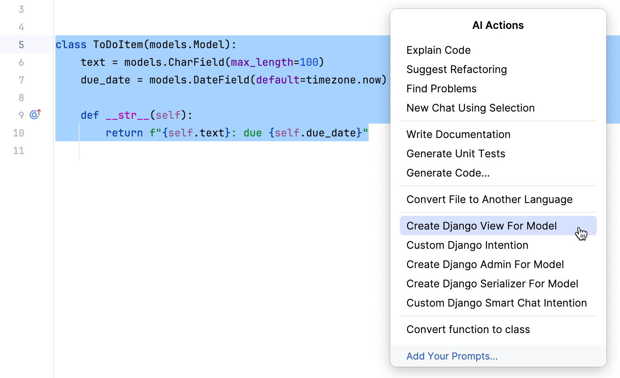Choose Create Django View For Model
The image size is (620, 378).
point(481,226)
